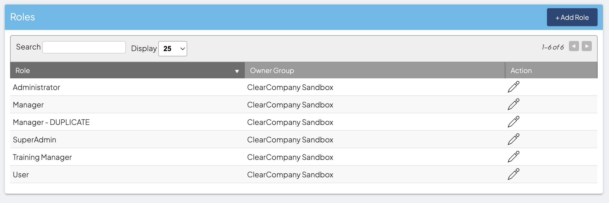Focus the Search input field
This screenshot has width=609, height=203.
pyautogui.click(x=84, y=47)
